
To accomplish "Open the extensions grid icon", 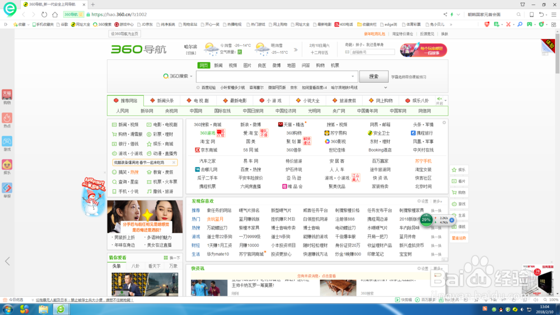I will 554,24.
